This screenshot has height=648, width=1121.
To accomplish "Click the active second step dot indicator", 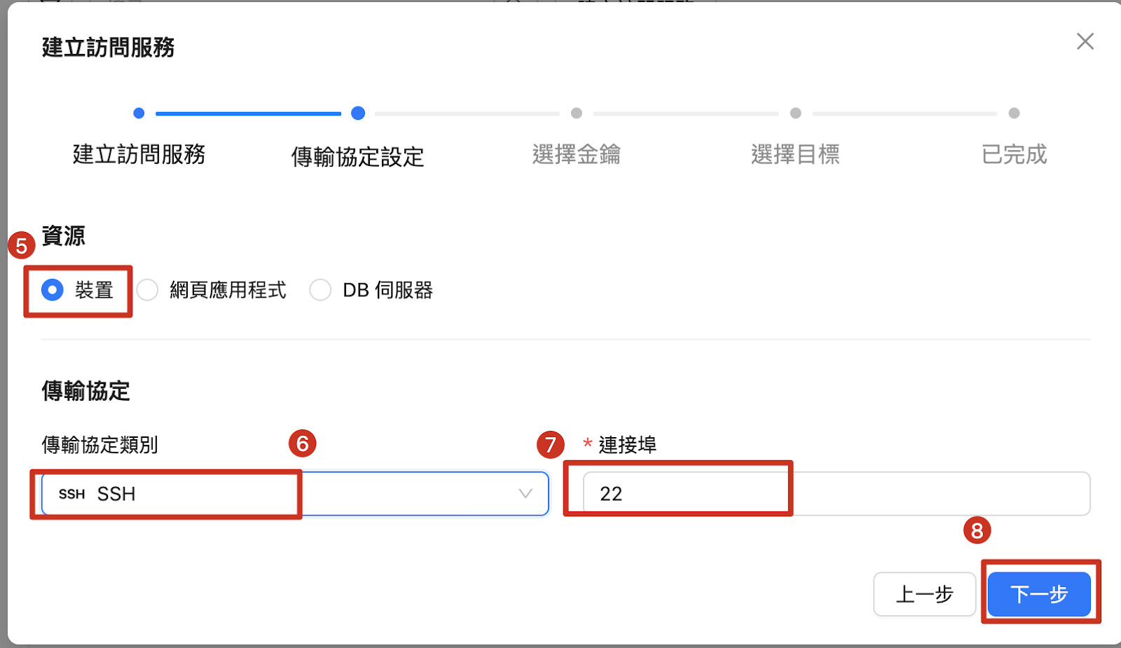I will [x=358, y=113].
